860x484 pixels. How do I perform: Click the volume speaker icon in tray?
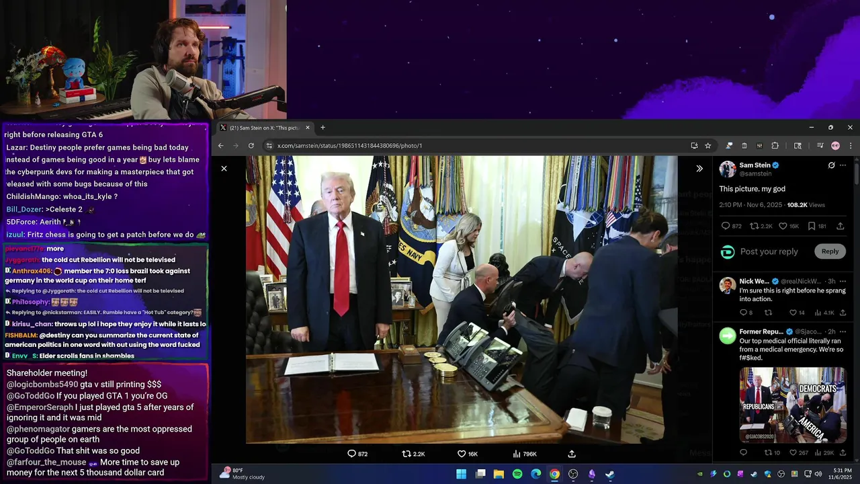click(x=818, y=474)
